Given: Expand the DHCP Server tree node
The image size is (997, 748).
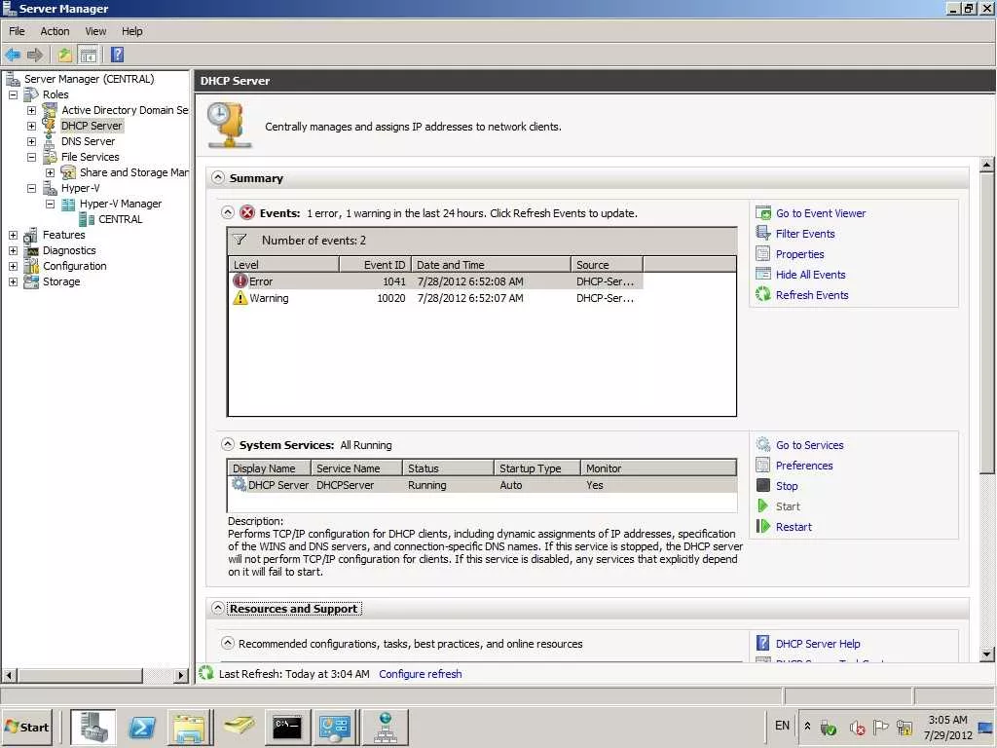Looking at the screenshot, I should 31,126.
